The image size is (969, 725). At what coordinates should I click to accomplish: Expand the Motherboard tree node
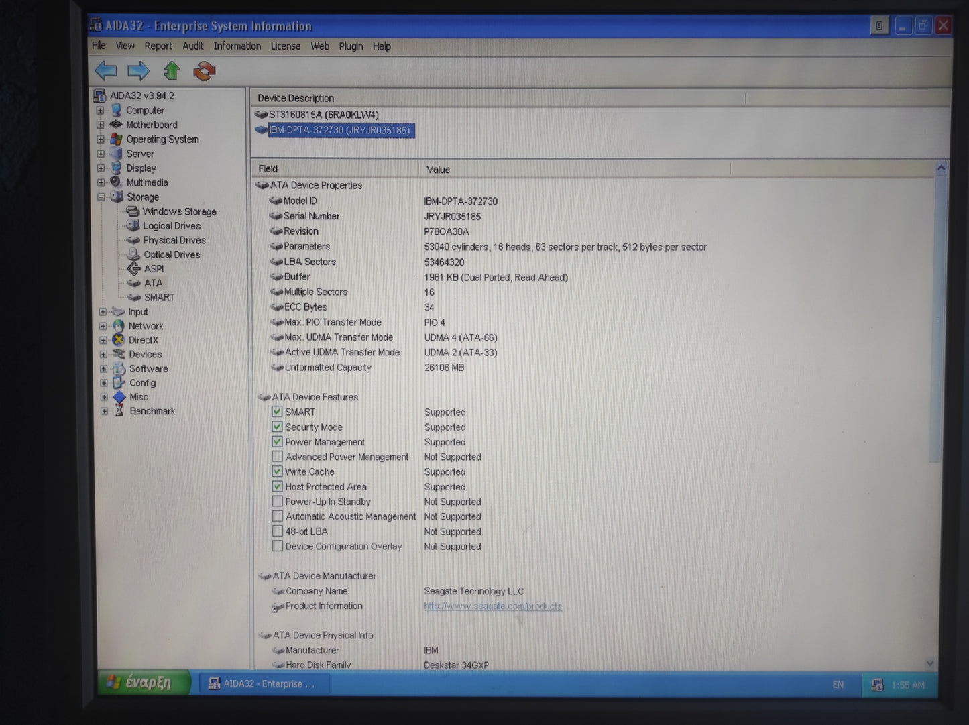point(100,125)
